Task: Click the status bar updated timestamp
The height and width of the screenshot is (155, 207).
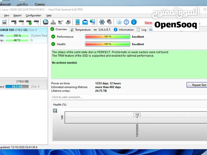Action: click(19, 147)
